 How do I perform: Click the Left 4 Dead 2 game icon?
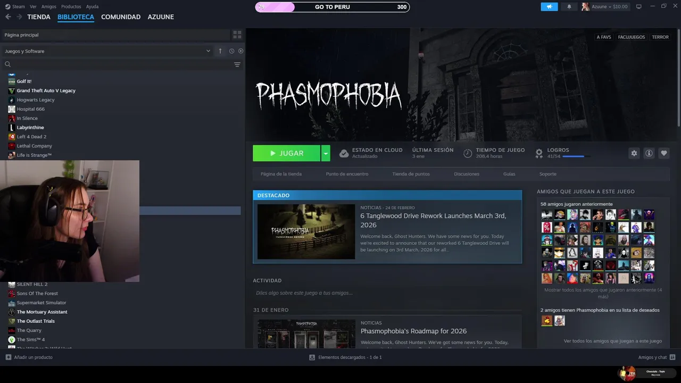tap(12, 137)
